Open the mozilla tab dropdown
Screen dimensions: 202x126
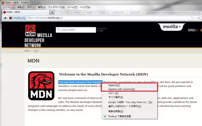click(x=172, y=27)
